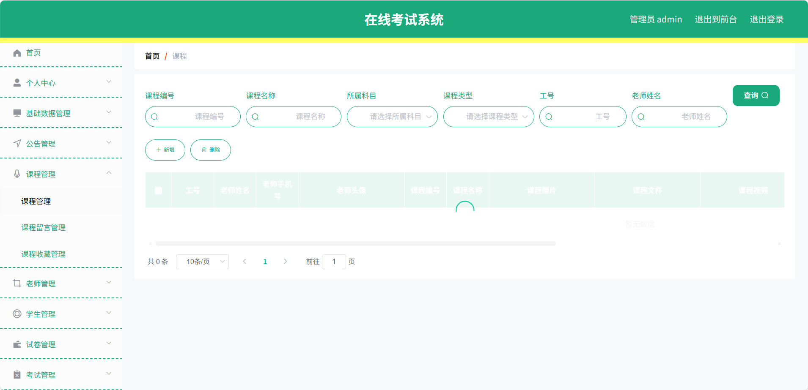Click the 课程 breadcrumb text

pyautogui.click(x=179, y=56)
